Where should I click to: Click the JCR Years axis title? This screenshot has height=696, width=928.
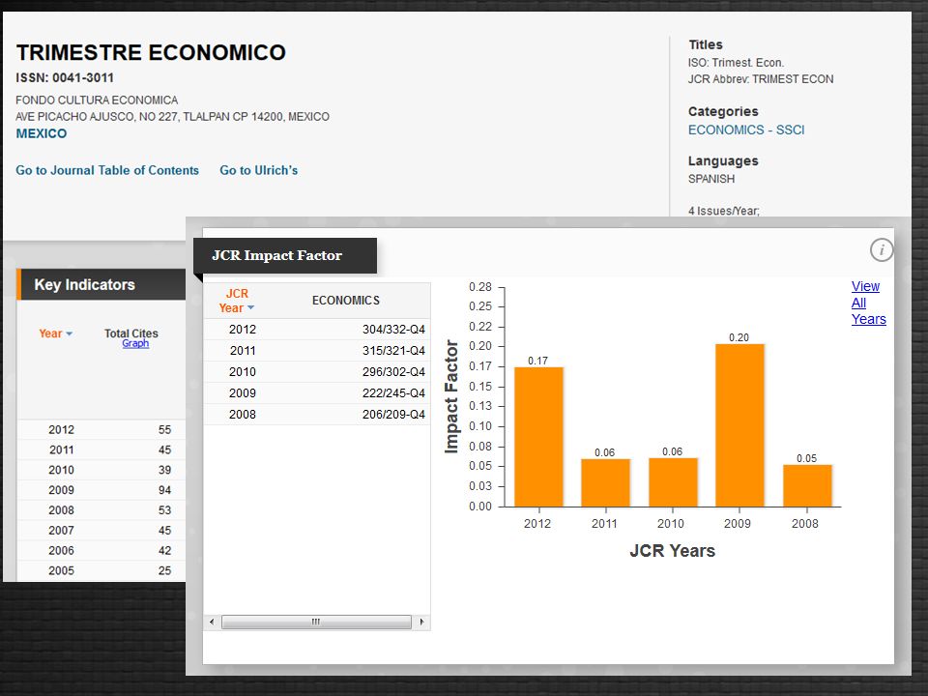673,551
